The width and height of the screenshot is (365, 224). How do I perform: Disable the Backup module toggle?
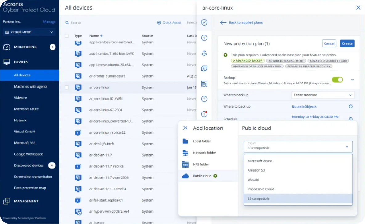coord(337,79)
